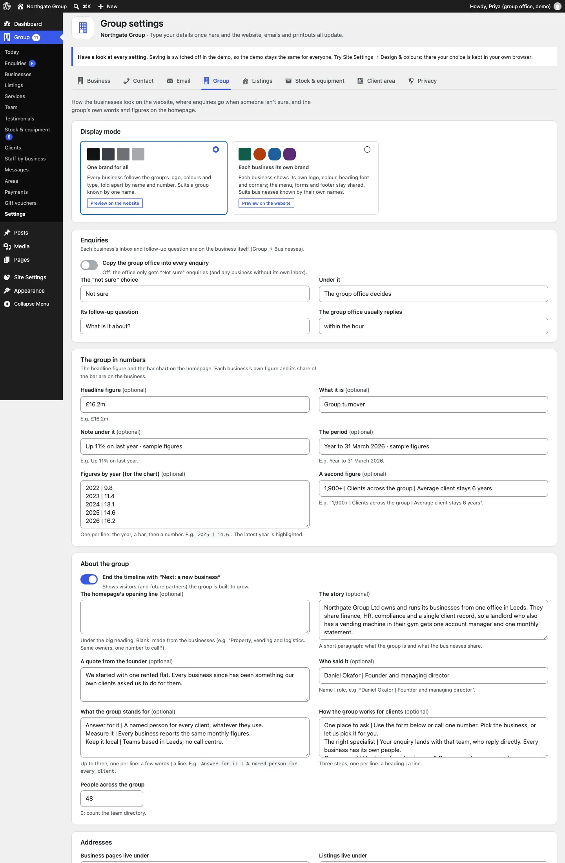Click the Appearance brush icon
The image size is (565, 863).
[7, 291]
